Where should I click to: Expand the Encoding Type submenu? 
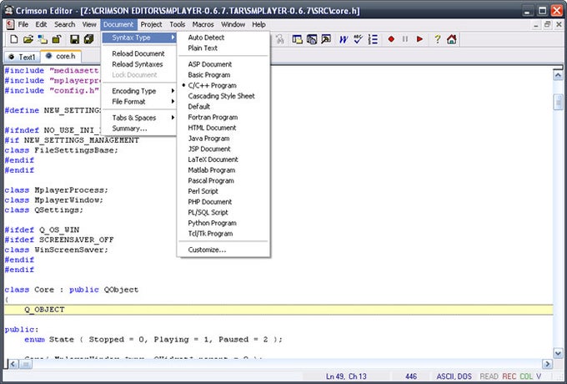click(139, 91)
